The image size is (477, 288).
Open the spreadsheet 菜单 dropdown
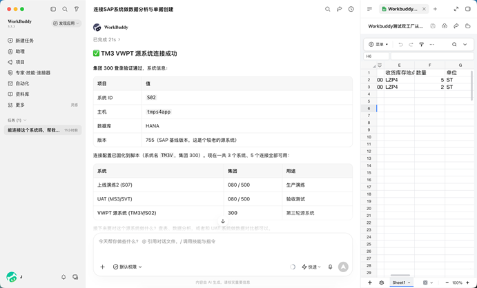378,44
